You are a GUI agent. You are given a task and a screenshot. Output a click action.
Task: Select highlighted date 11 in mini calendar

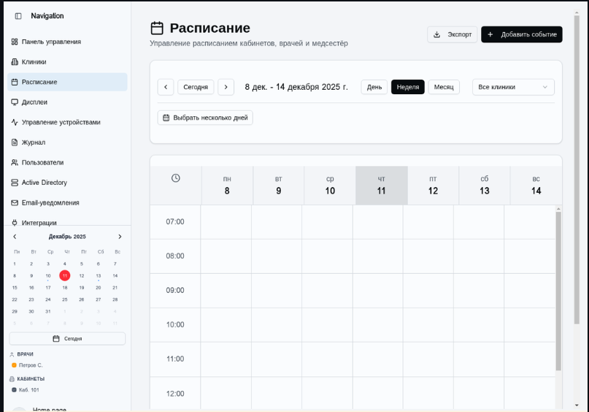[x=65, y=275]
